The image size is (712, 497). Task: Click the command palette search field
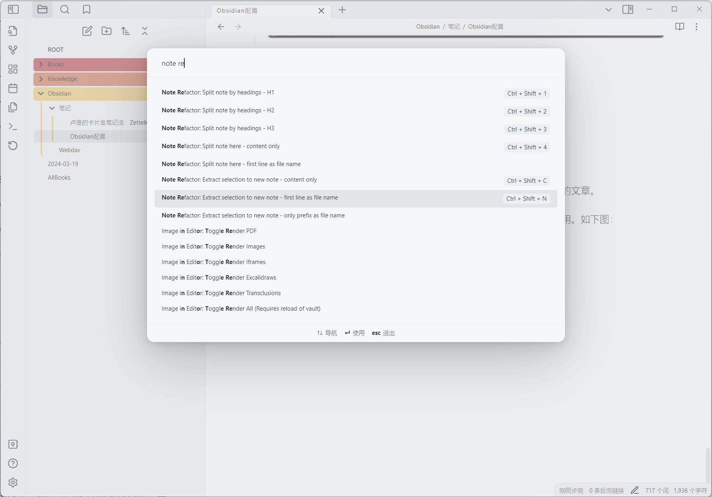(x=356, y=63)
